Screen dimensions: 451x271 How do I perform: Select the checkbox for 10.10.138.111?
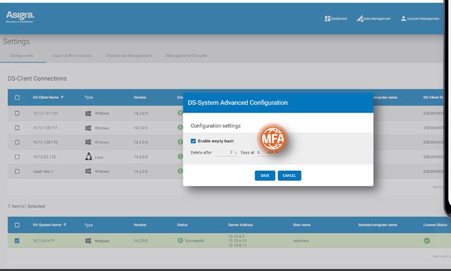point(17,127)
